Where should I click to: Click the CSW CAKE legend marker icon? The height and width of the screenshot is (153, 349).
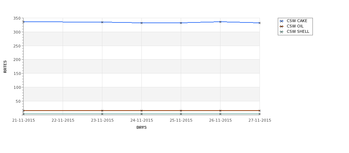coord(281,21)
